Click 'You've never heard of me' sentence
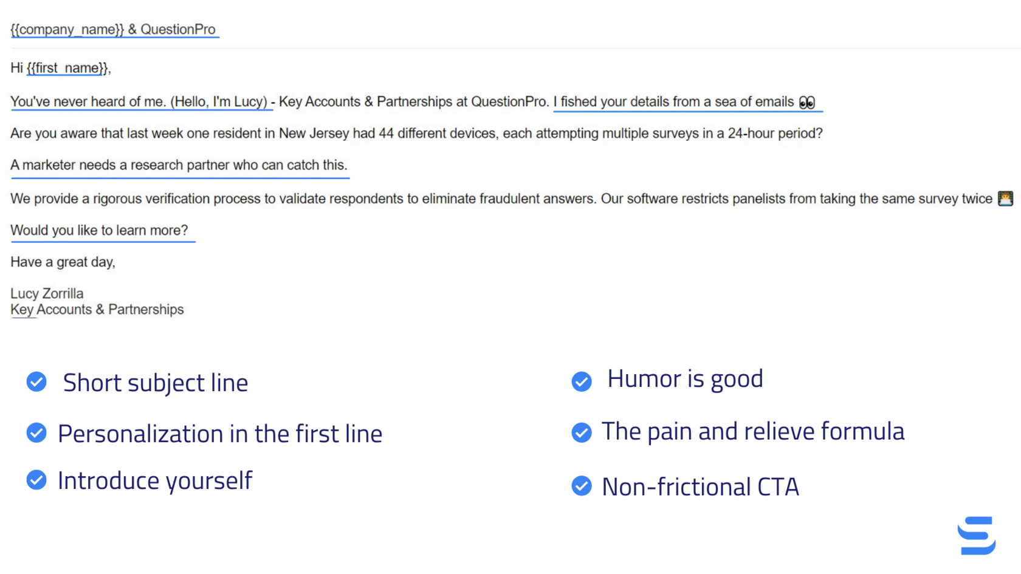The height and width of the screenshot is (574, 1021). (x=139, y=101)
